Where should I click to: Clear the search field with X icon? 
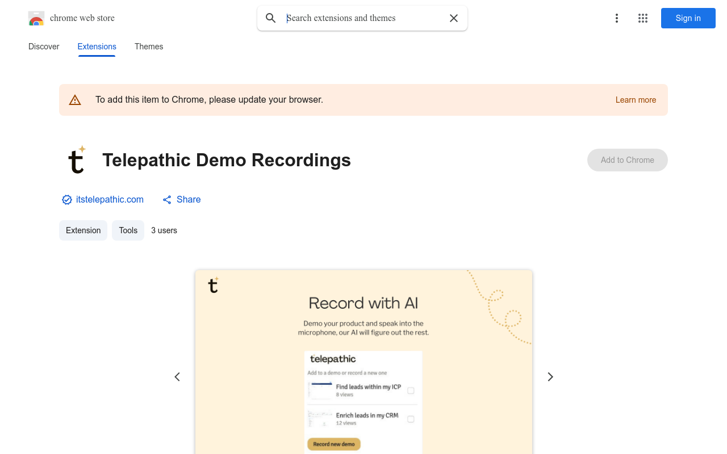454,18
